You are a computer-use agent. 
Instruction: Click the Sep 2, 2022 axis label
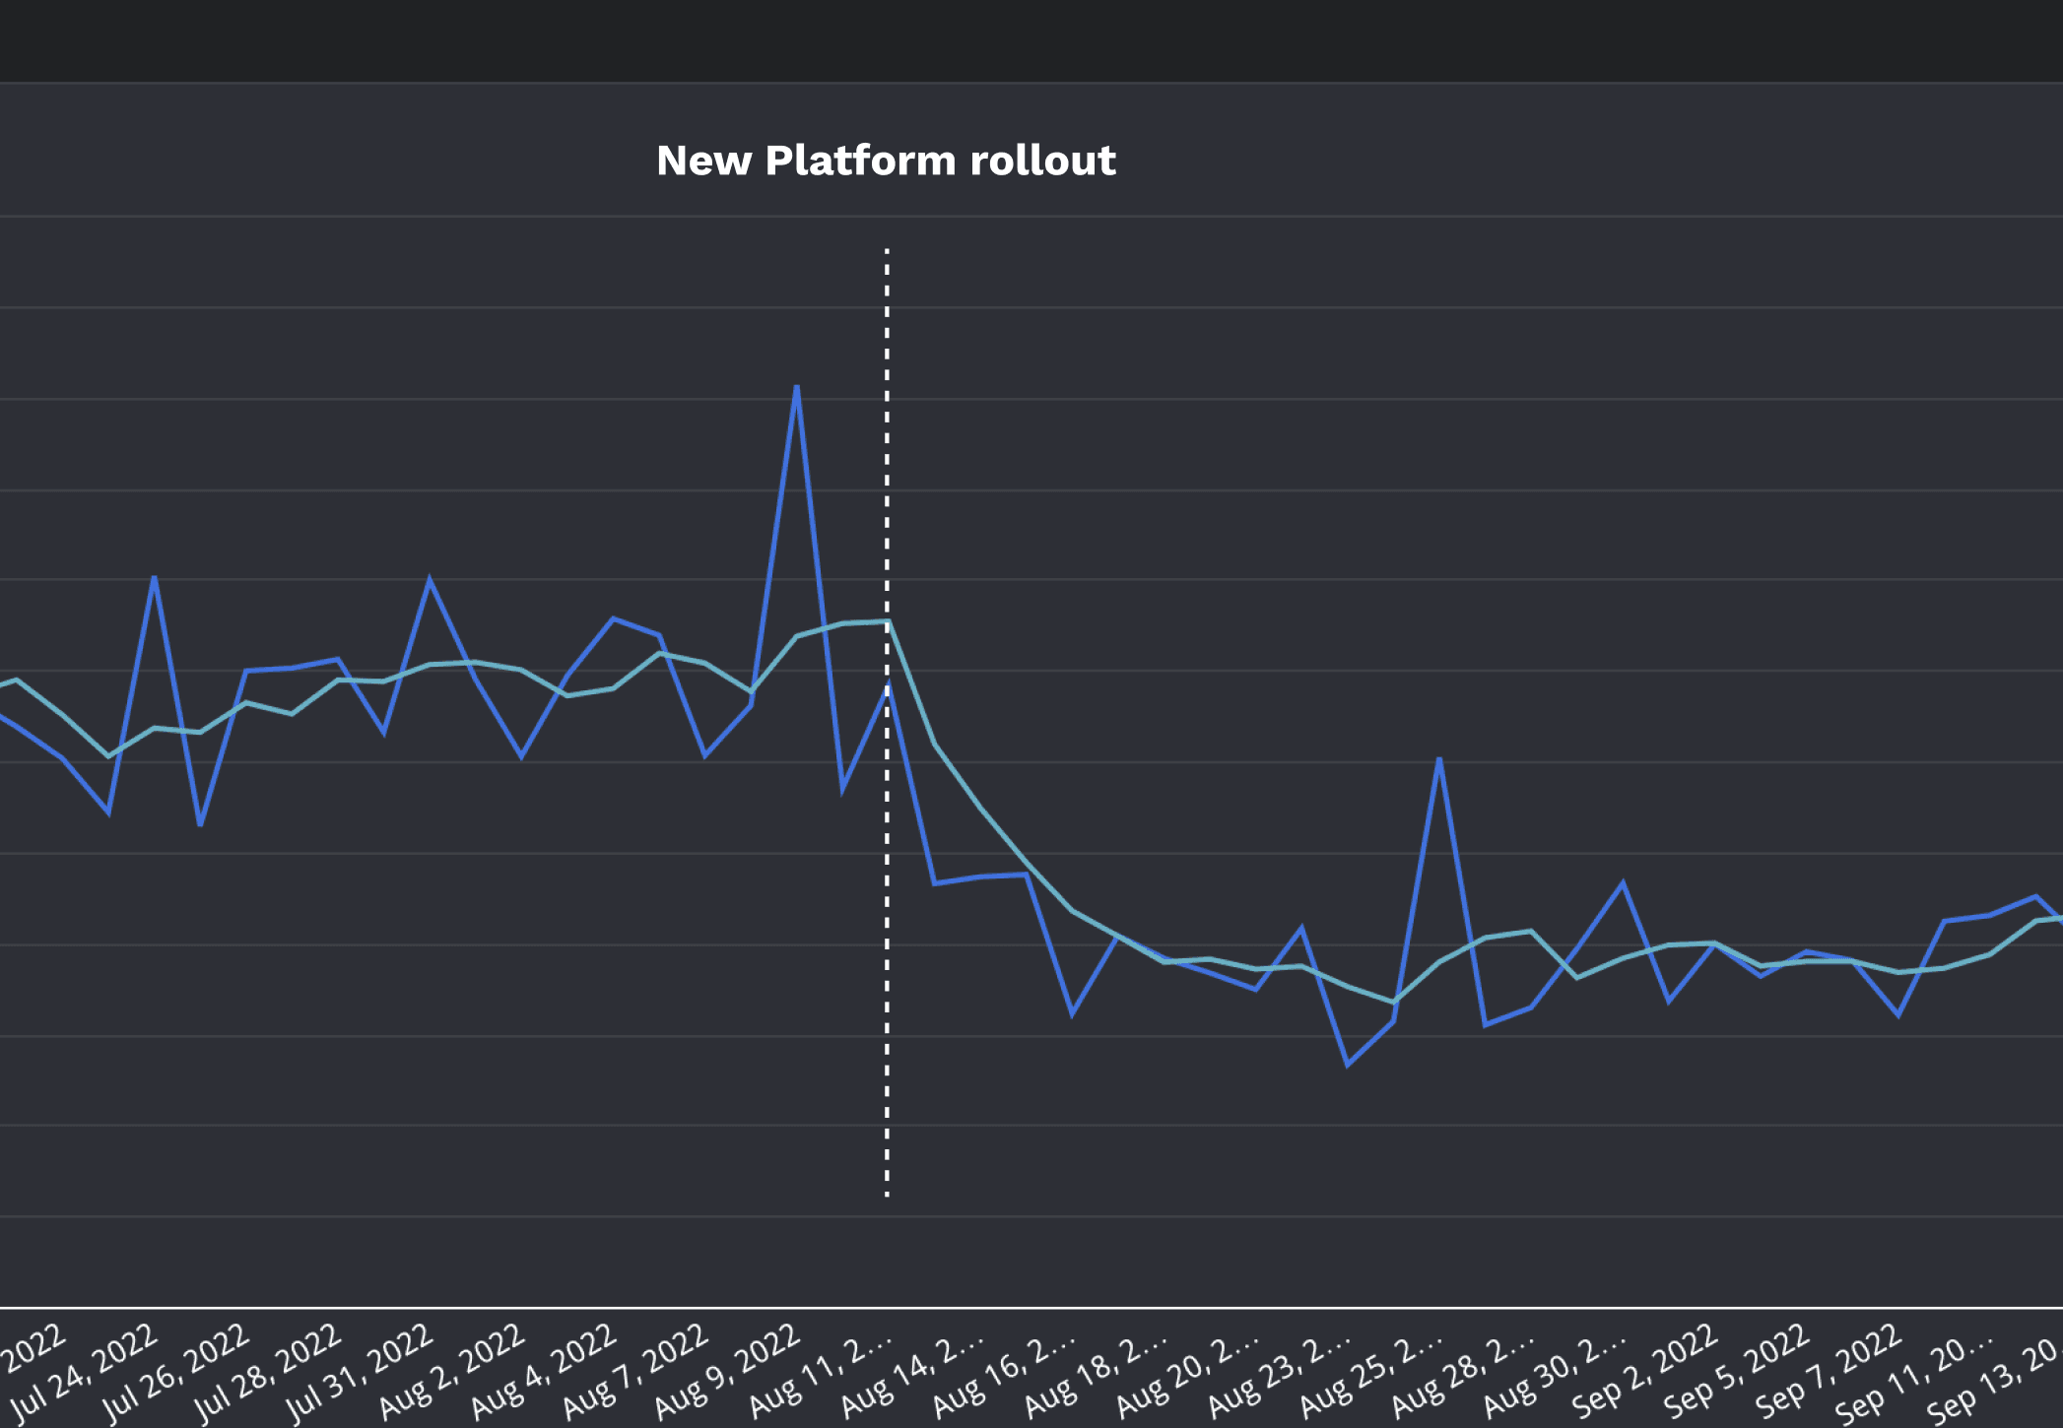pos(1647,1371)
